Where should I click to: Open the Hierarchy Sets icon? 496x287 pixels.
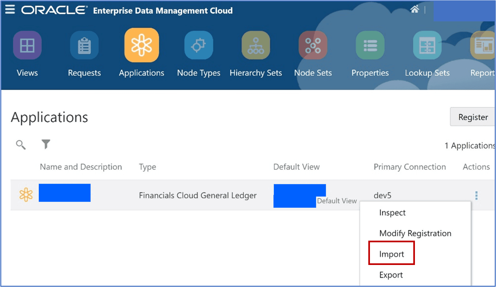click(x=256, y=45)
